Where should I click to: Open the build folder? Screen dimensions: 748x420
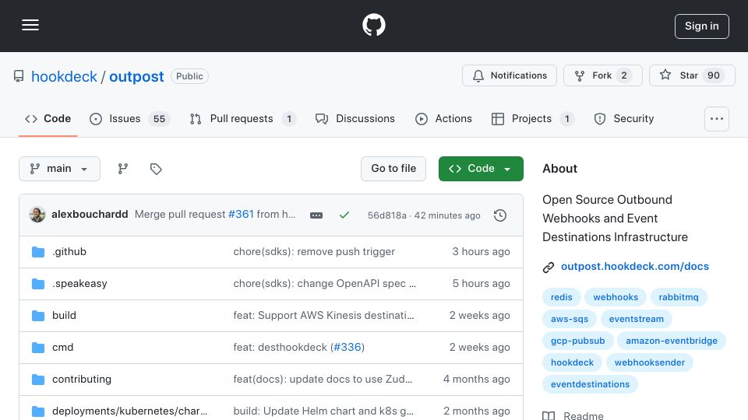64,315
